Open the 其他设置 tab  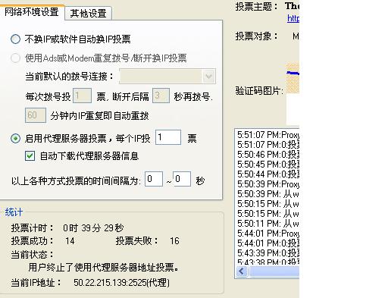[88, 14]
